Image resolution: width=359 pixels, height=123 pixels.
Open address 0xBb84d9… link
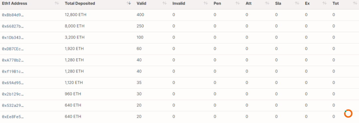13,15
